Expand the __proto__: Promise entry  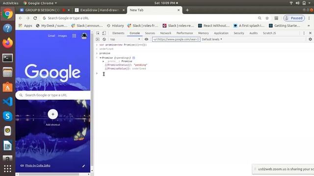104,62
